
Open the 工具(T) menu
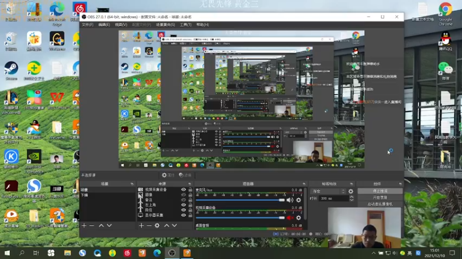pos(185,25)
